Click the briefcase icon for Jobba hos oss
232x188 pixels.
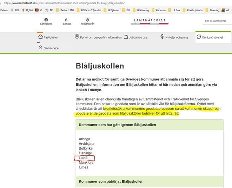[126, 37]
